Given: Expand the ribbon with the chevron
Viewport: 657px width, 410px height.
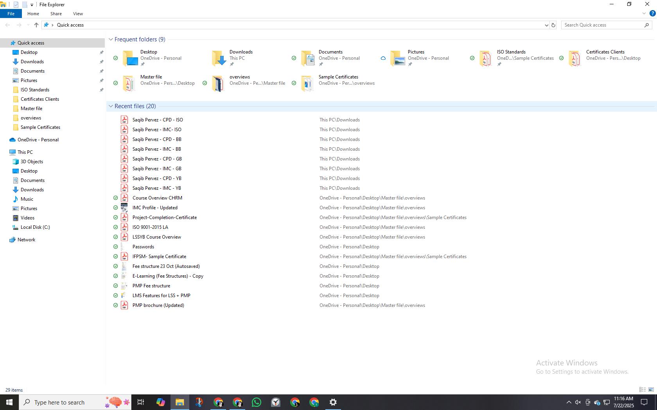Looking at the screenshot, I should click(x=644, y=13).
